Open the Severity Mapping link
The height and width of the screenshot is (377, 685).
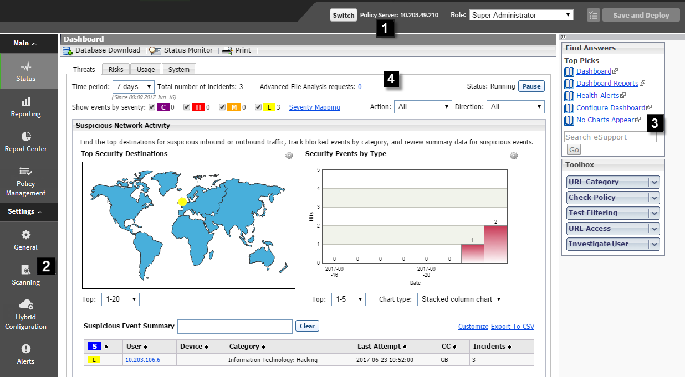(x=315, y=107)
